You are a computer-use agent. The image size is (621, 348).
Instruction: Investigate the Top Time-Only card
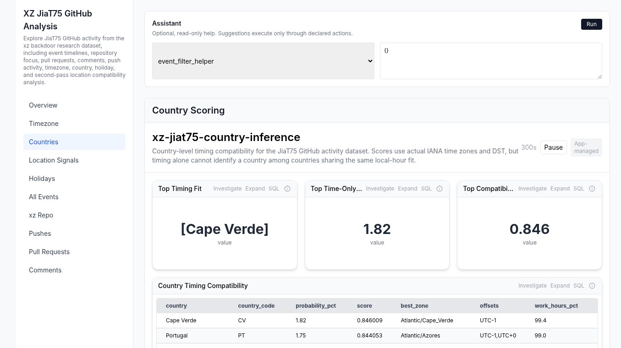point(380,189)
